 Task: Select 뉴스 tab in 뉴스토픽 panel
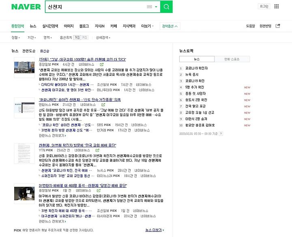pyautogui.click(x=197, y=59)
